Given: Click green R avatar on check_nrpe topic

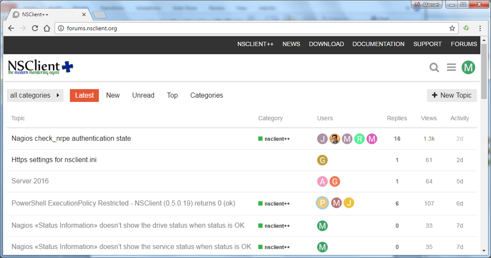Looking at the screenshot, I should click(360, 139).
